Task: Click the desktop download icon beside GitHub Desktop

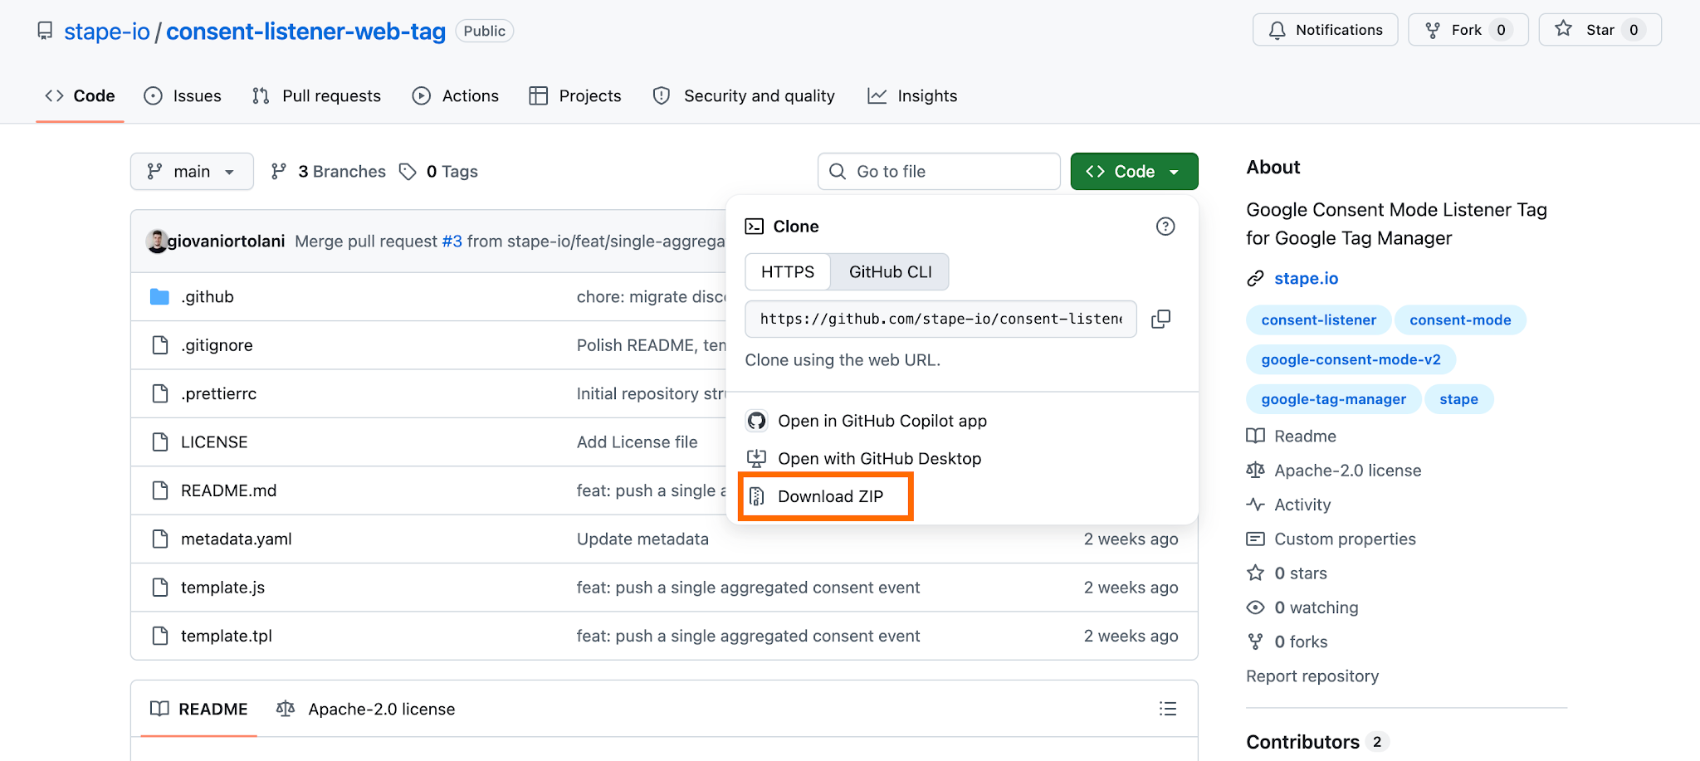Action: point(756,458)
